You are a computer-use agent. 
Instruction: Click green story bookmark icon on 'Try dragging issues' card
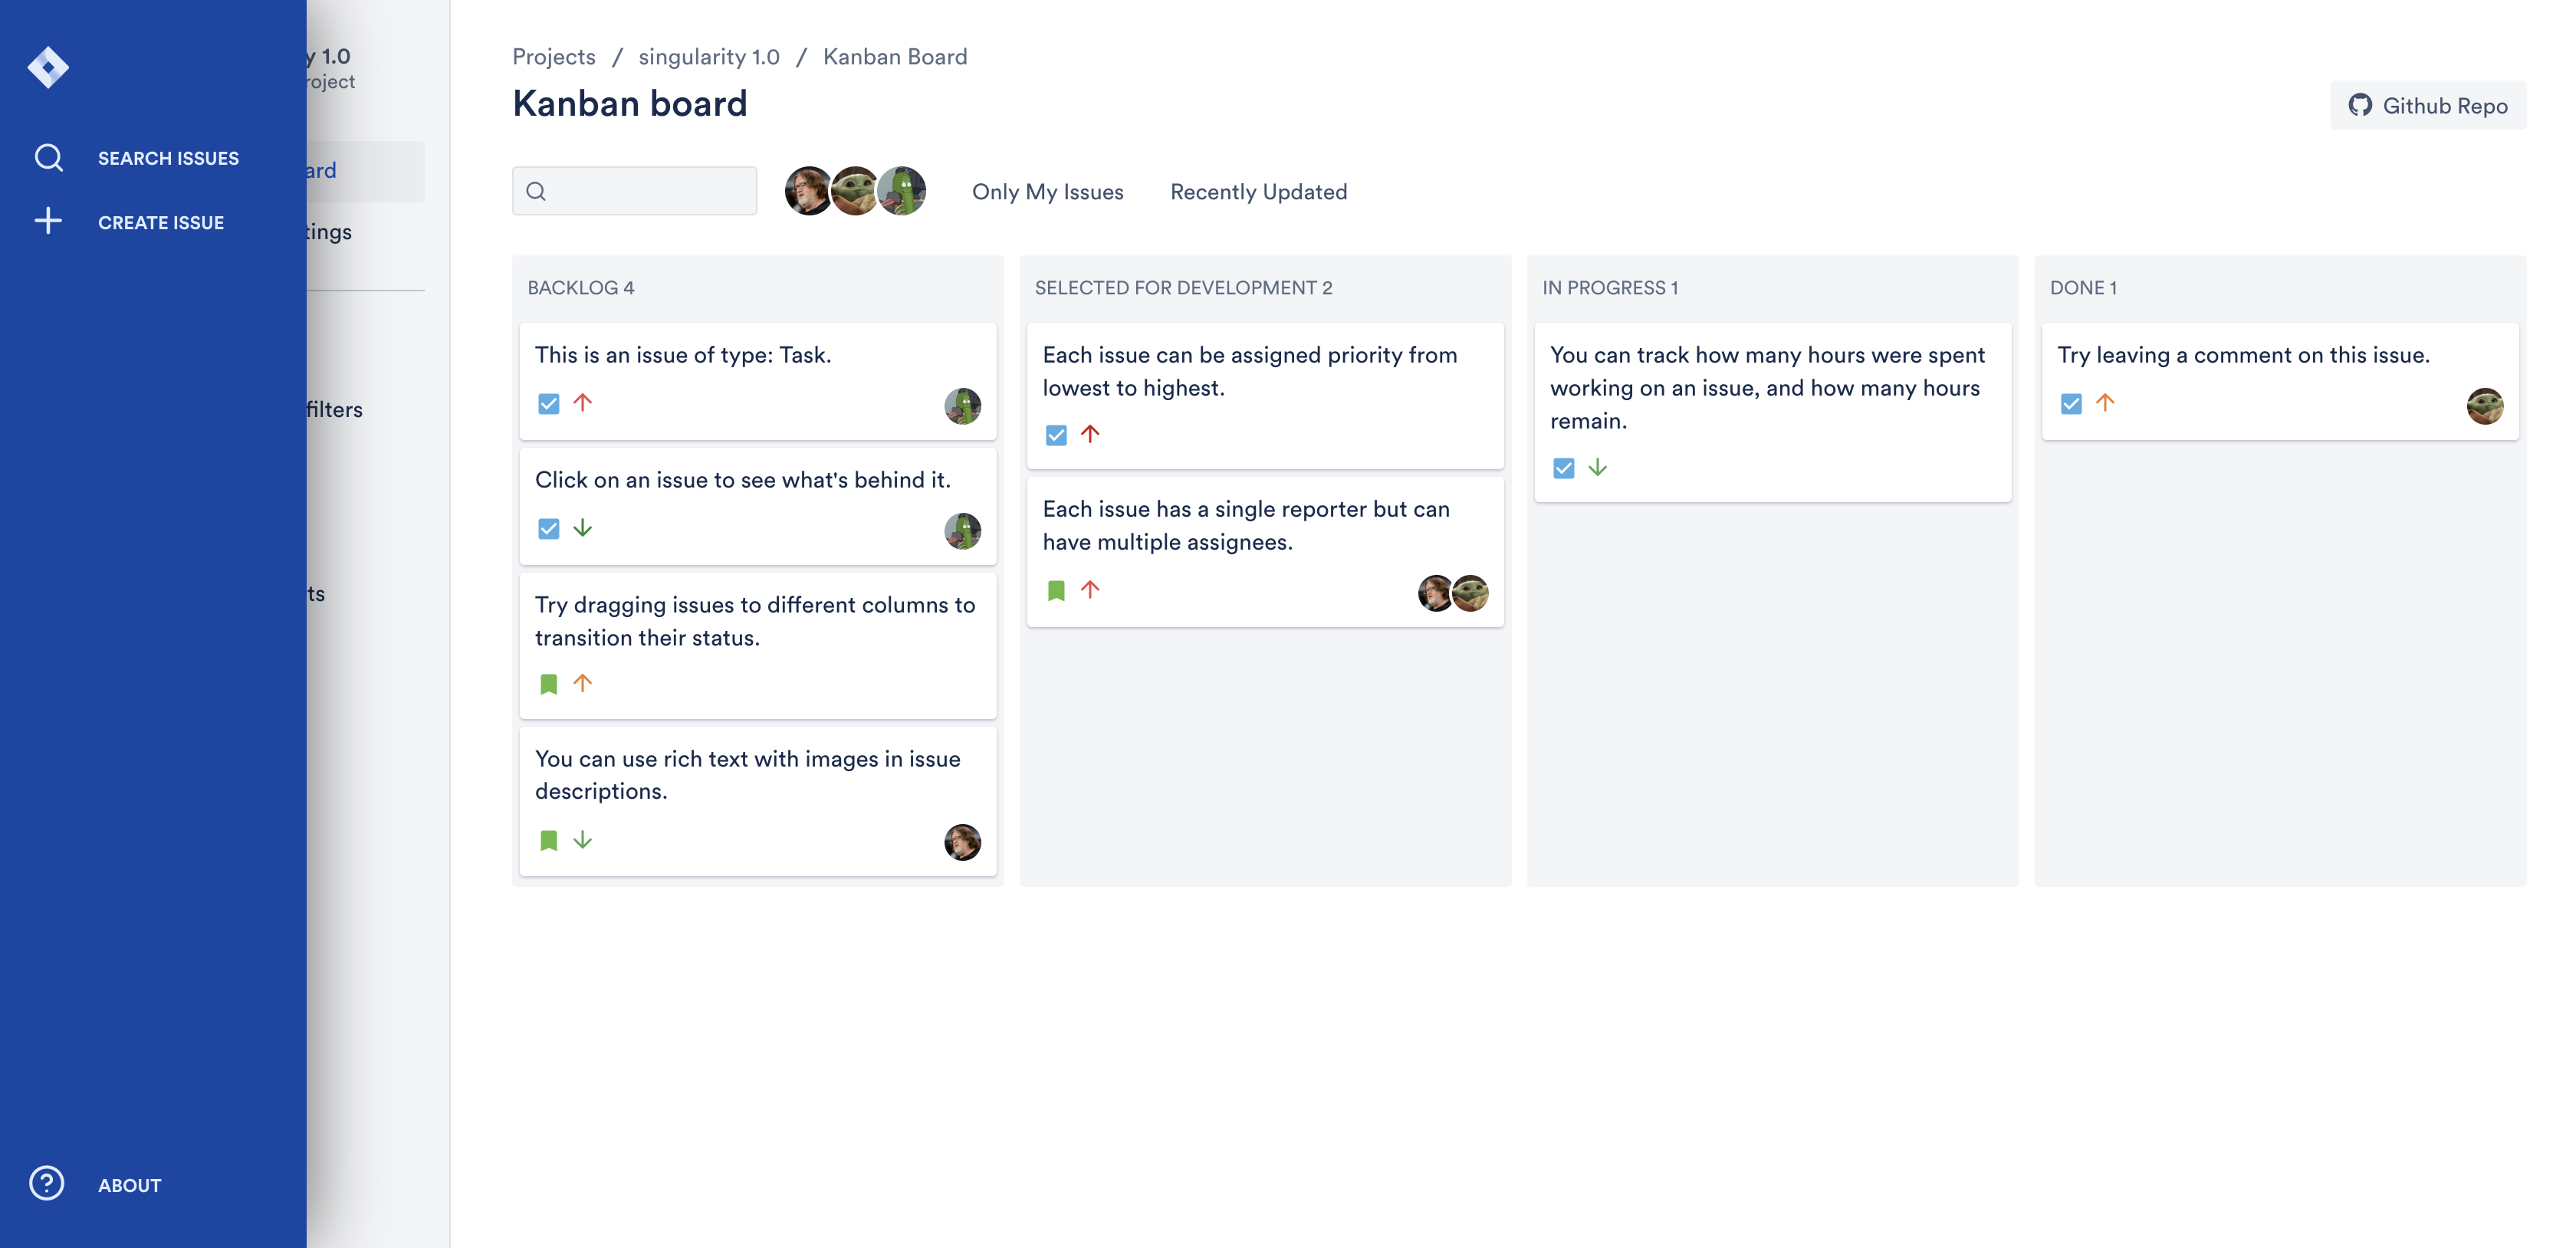point(548,684)
